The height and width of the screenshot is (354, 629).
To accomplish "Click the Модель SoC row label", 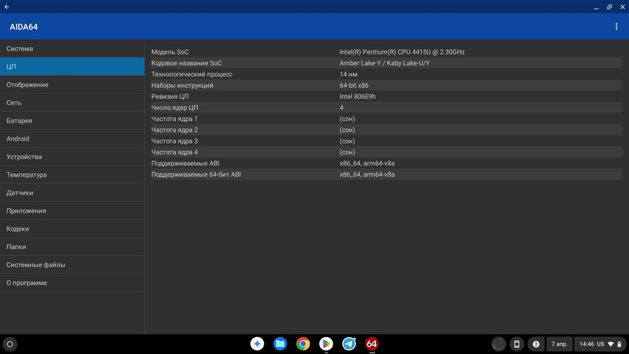I will click(x=170, y=52).
